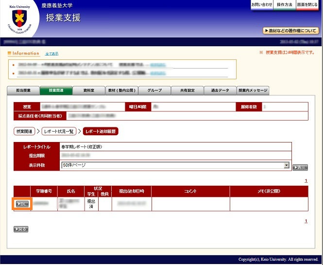Image resolution: width=323 pixels, height=265 pixels.
Task: Switch to the 授業関連 tab
Action: pos(56,90)
